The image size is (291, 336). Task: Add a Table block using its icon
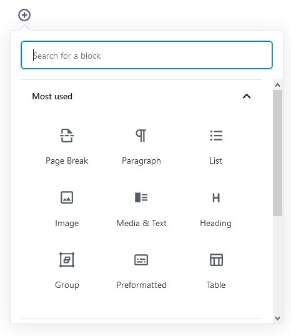tap(216, 260)
